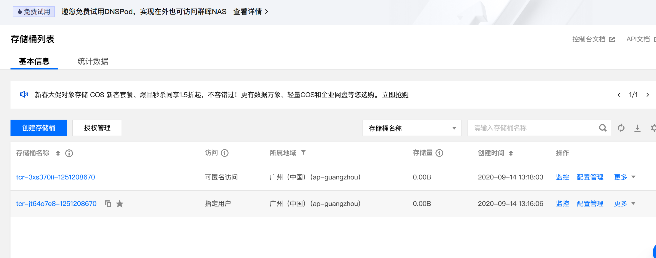The width and height of the screenshot is (656, 258).
Task: Sort by 创建时间 column arrows
Action: [x=511, y=153]
